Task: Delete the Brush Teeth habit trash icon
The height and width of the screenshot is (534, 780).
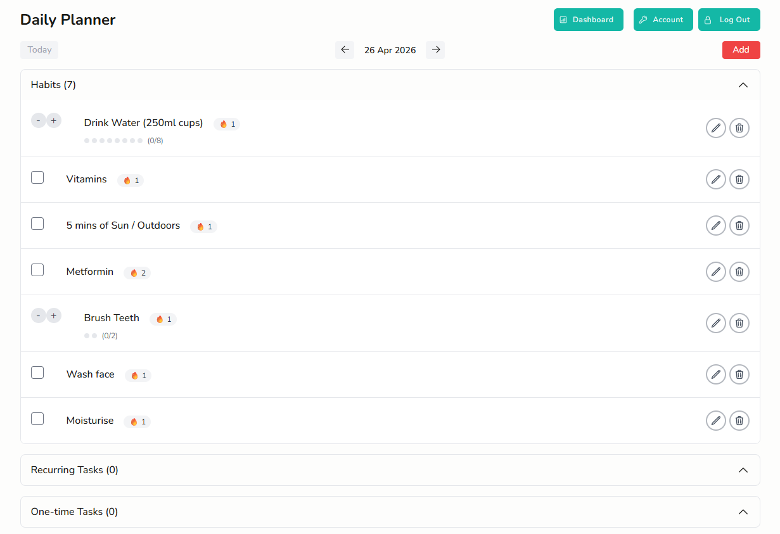Action: pos(739,323)
